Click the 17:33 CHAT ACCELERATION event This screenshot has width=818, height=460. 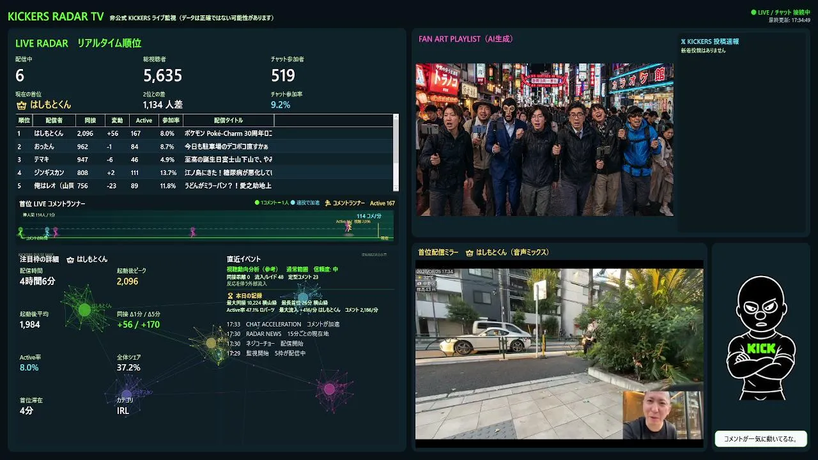[x=283, y=325]
